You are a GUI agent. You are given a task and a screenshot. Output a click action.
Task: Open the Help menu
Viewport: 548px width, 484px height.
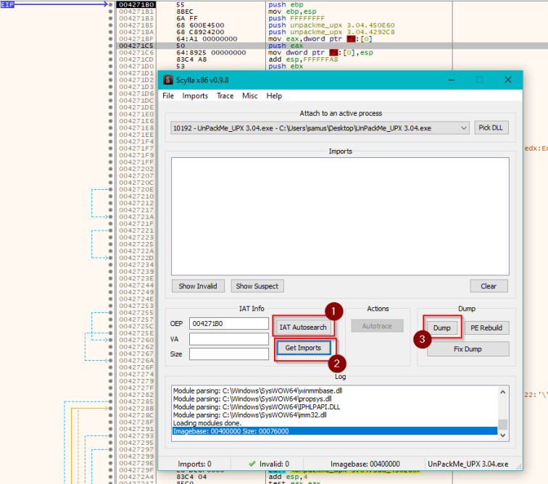tap(274, 96)
